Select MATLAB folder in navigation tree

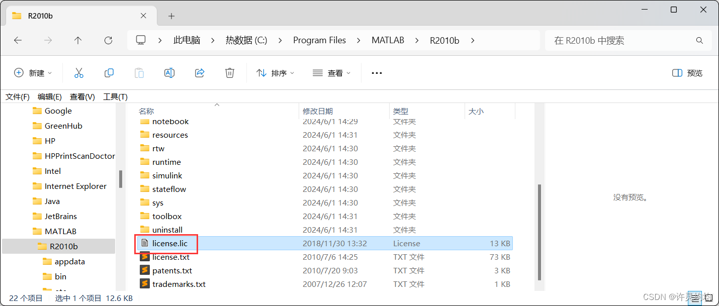59,231
